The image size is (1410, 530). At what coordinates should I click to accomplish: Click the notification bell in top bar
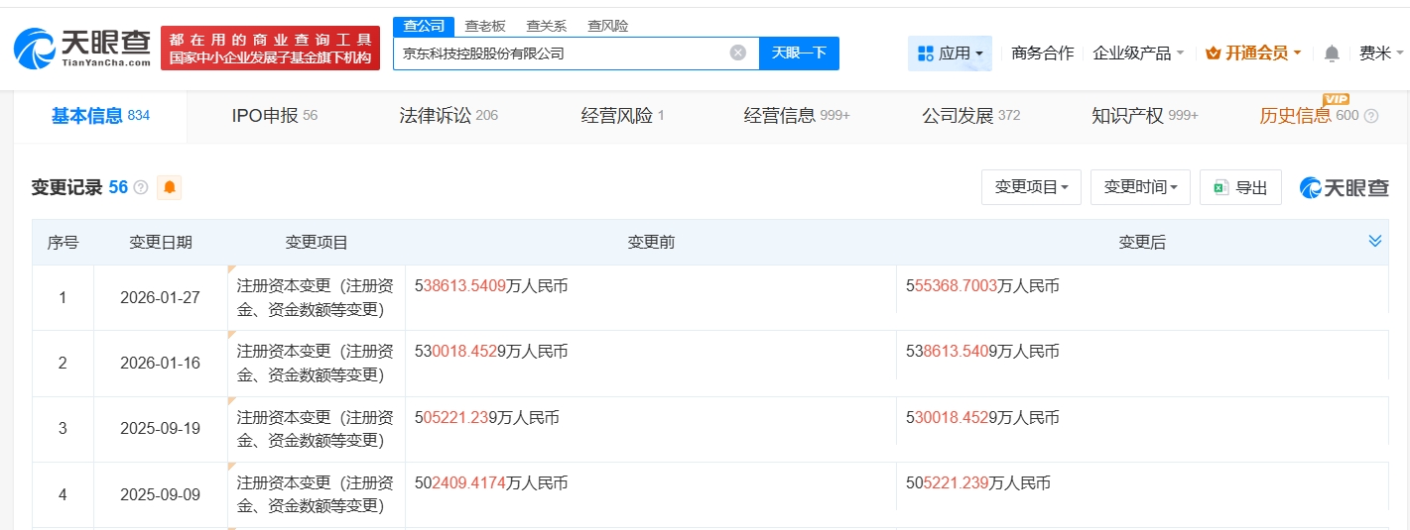tap(1332, 53)
